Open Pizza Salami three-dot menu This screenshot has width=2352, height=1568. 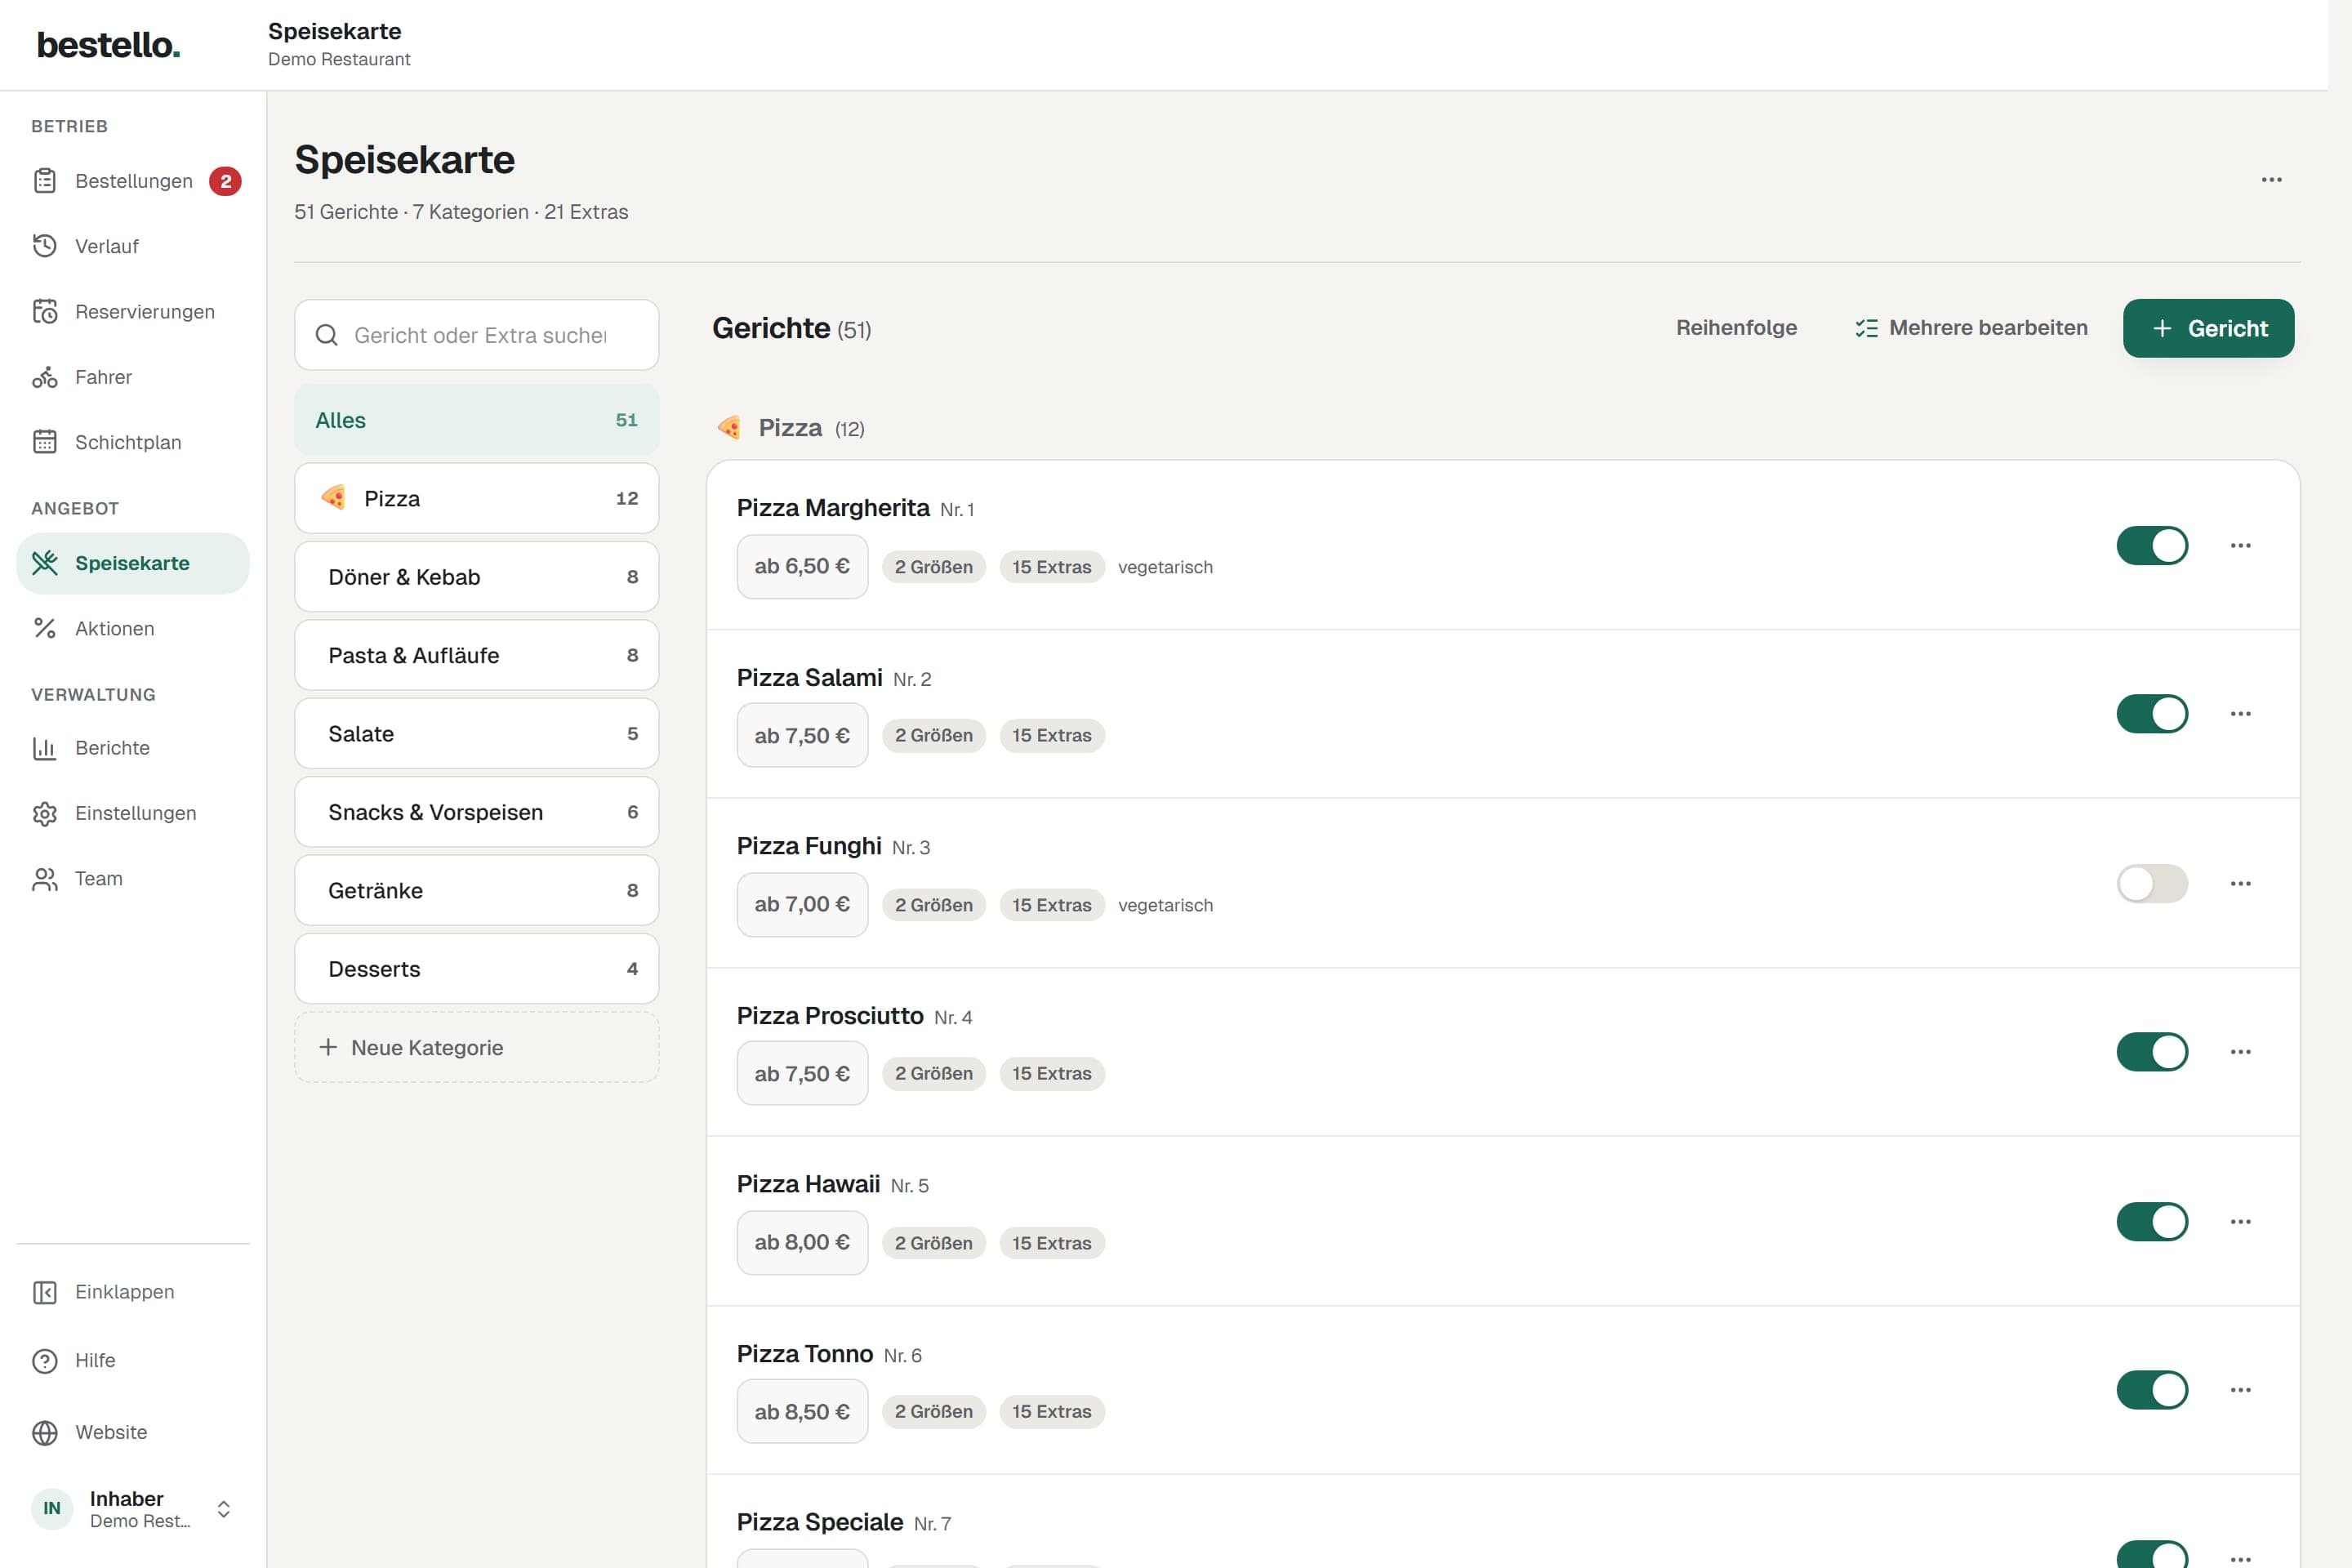pyautogui.click(x=2240, y=714)
